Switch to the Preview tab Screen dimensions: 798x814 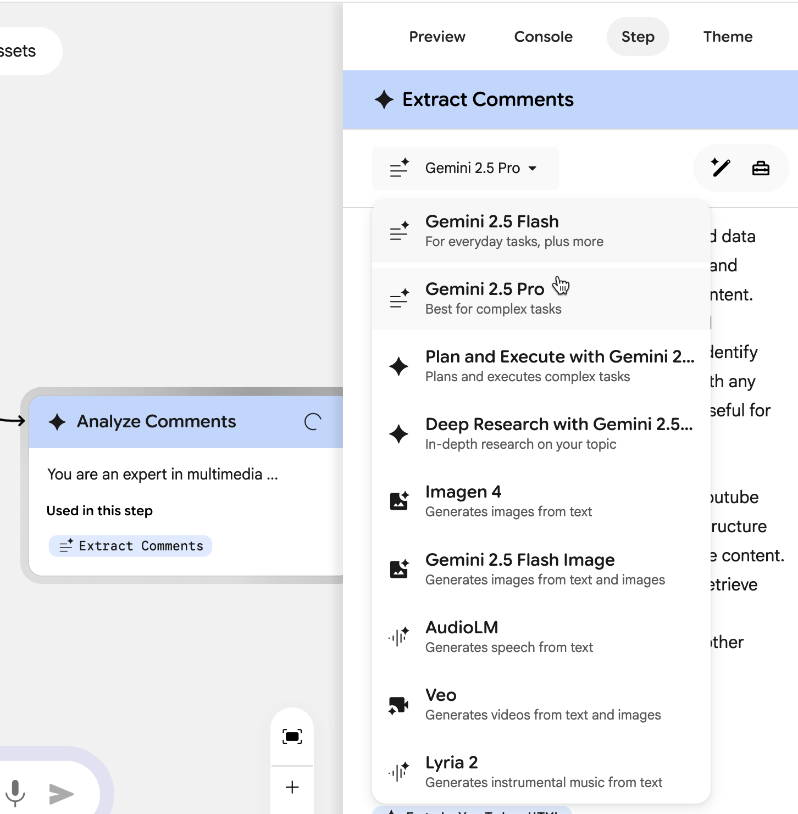437,37
